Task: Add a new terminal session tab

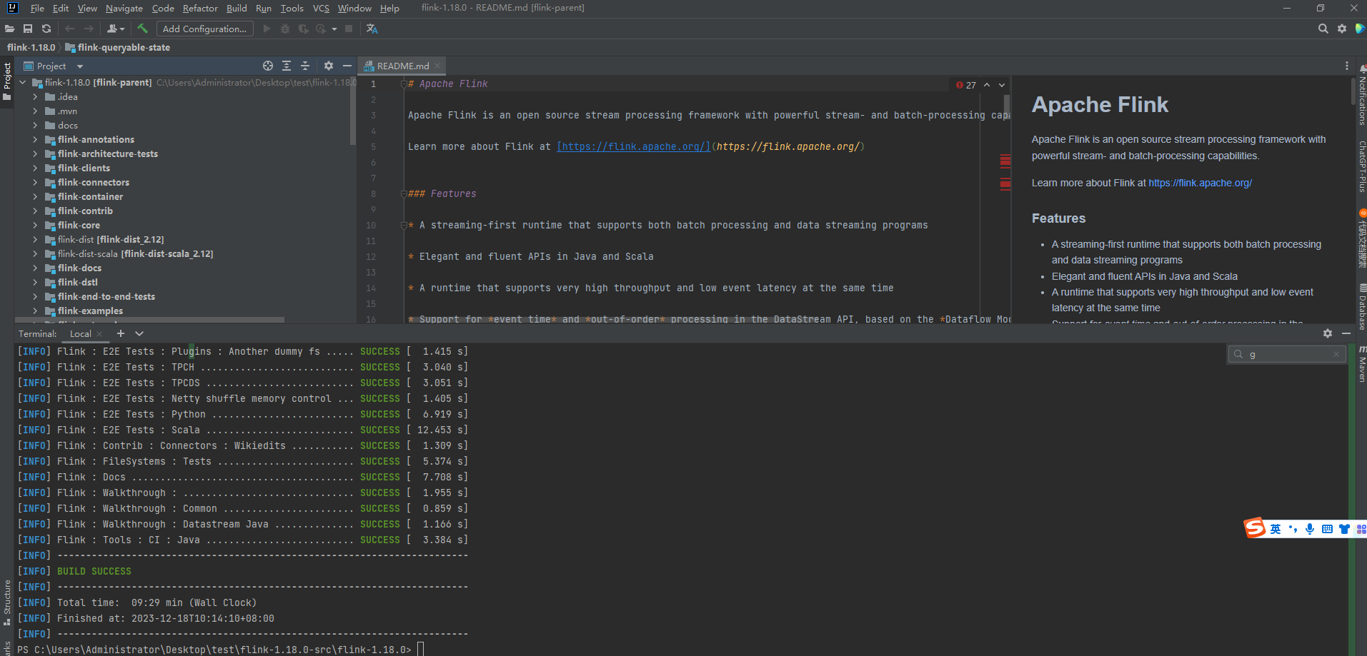Action: tap(121, 333)
